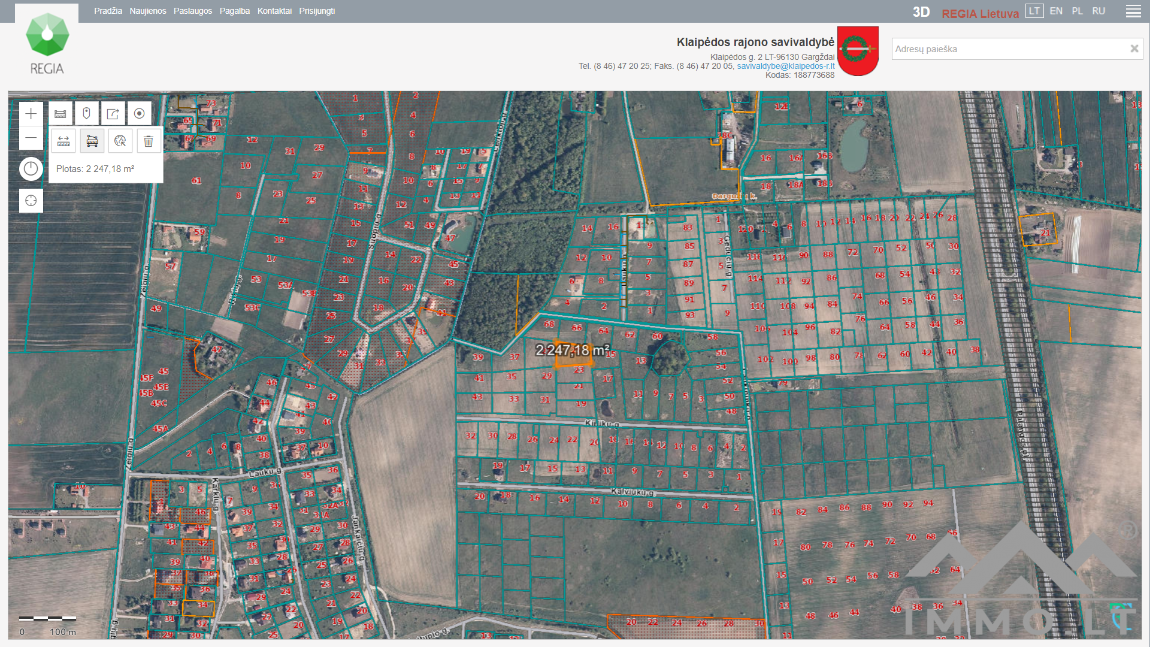Open the Kontaktai menu item

click(x=274, y=11)
